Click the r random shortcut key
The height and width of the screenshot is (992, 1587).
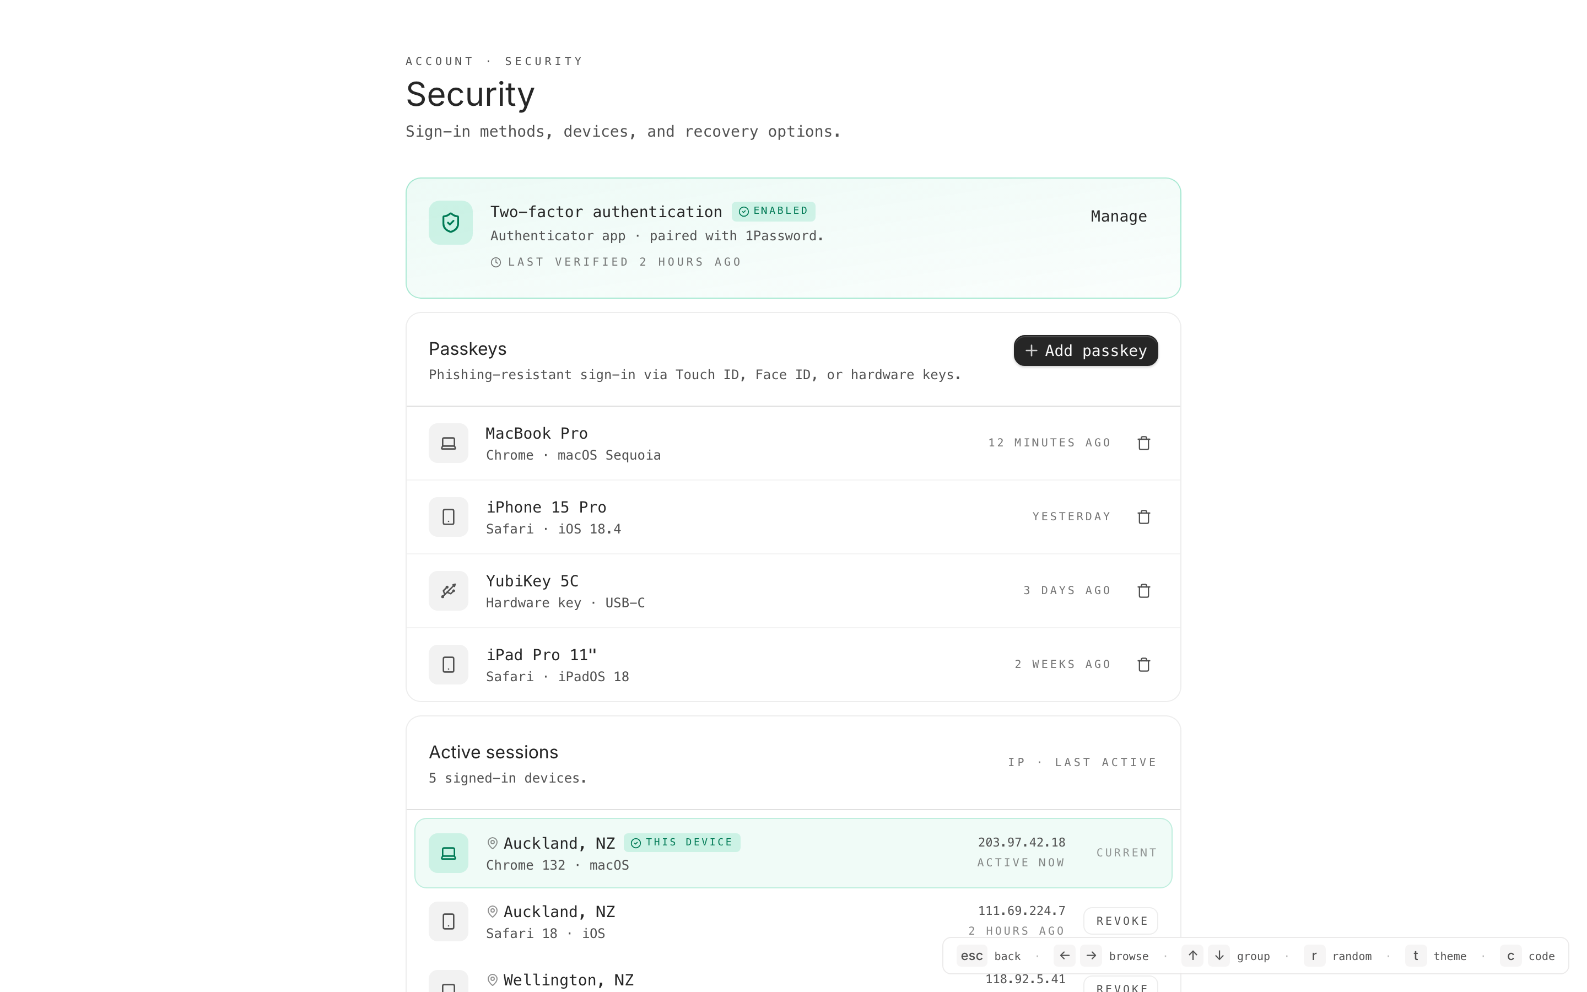pyautogui.click(x=1314, y=956)
